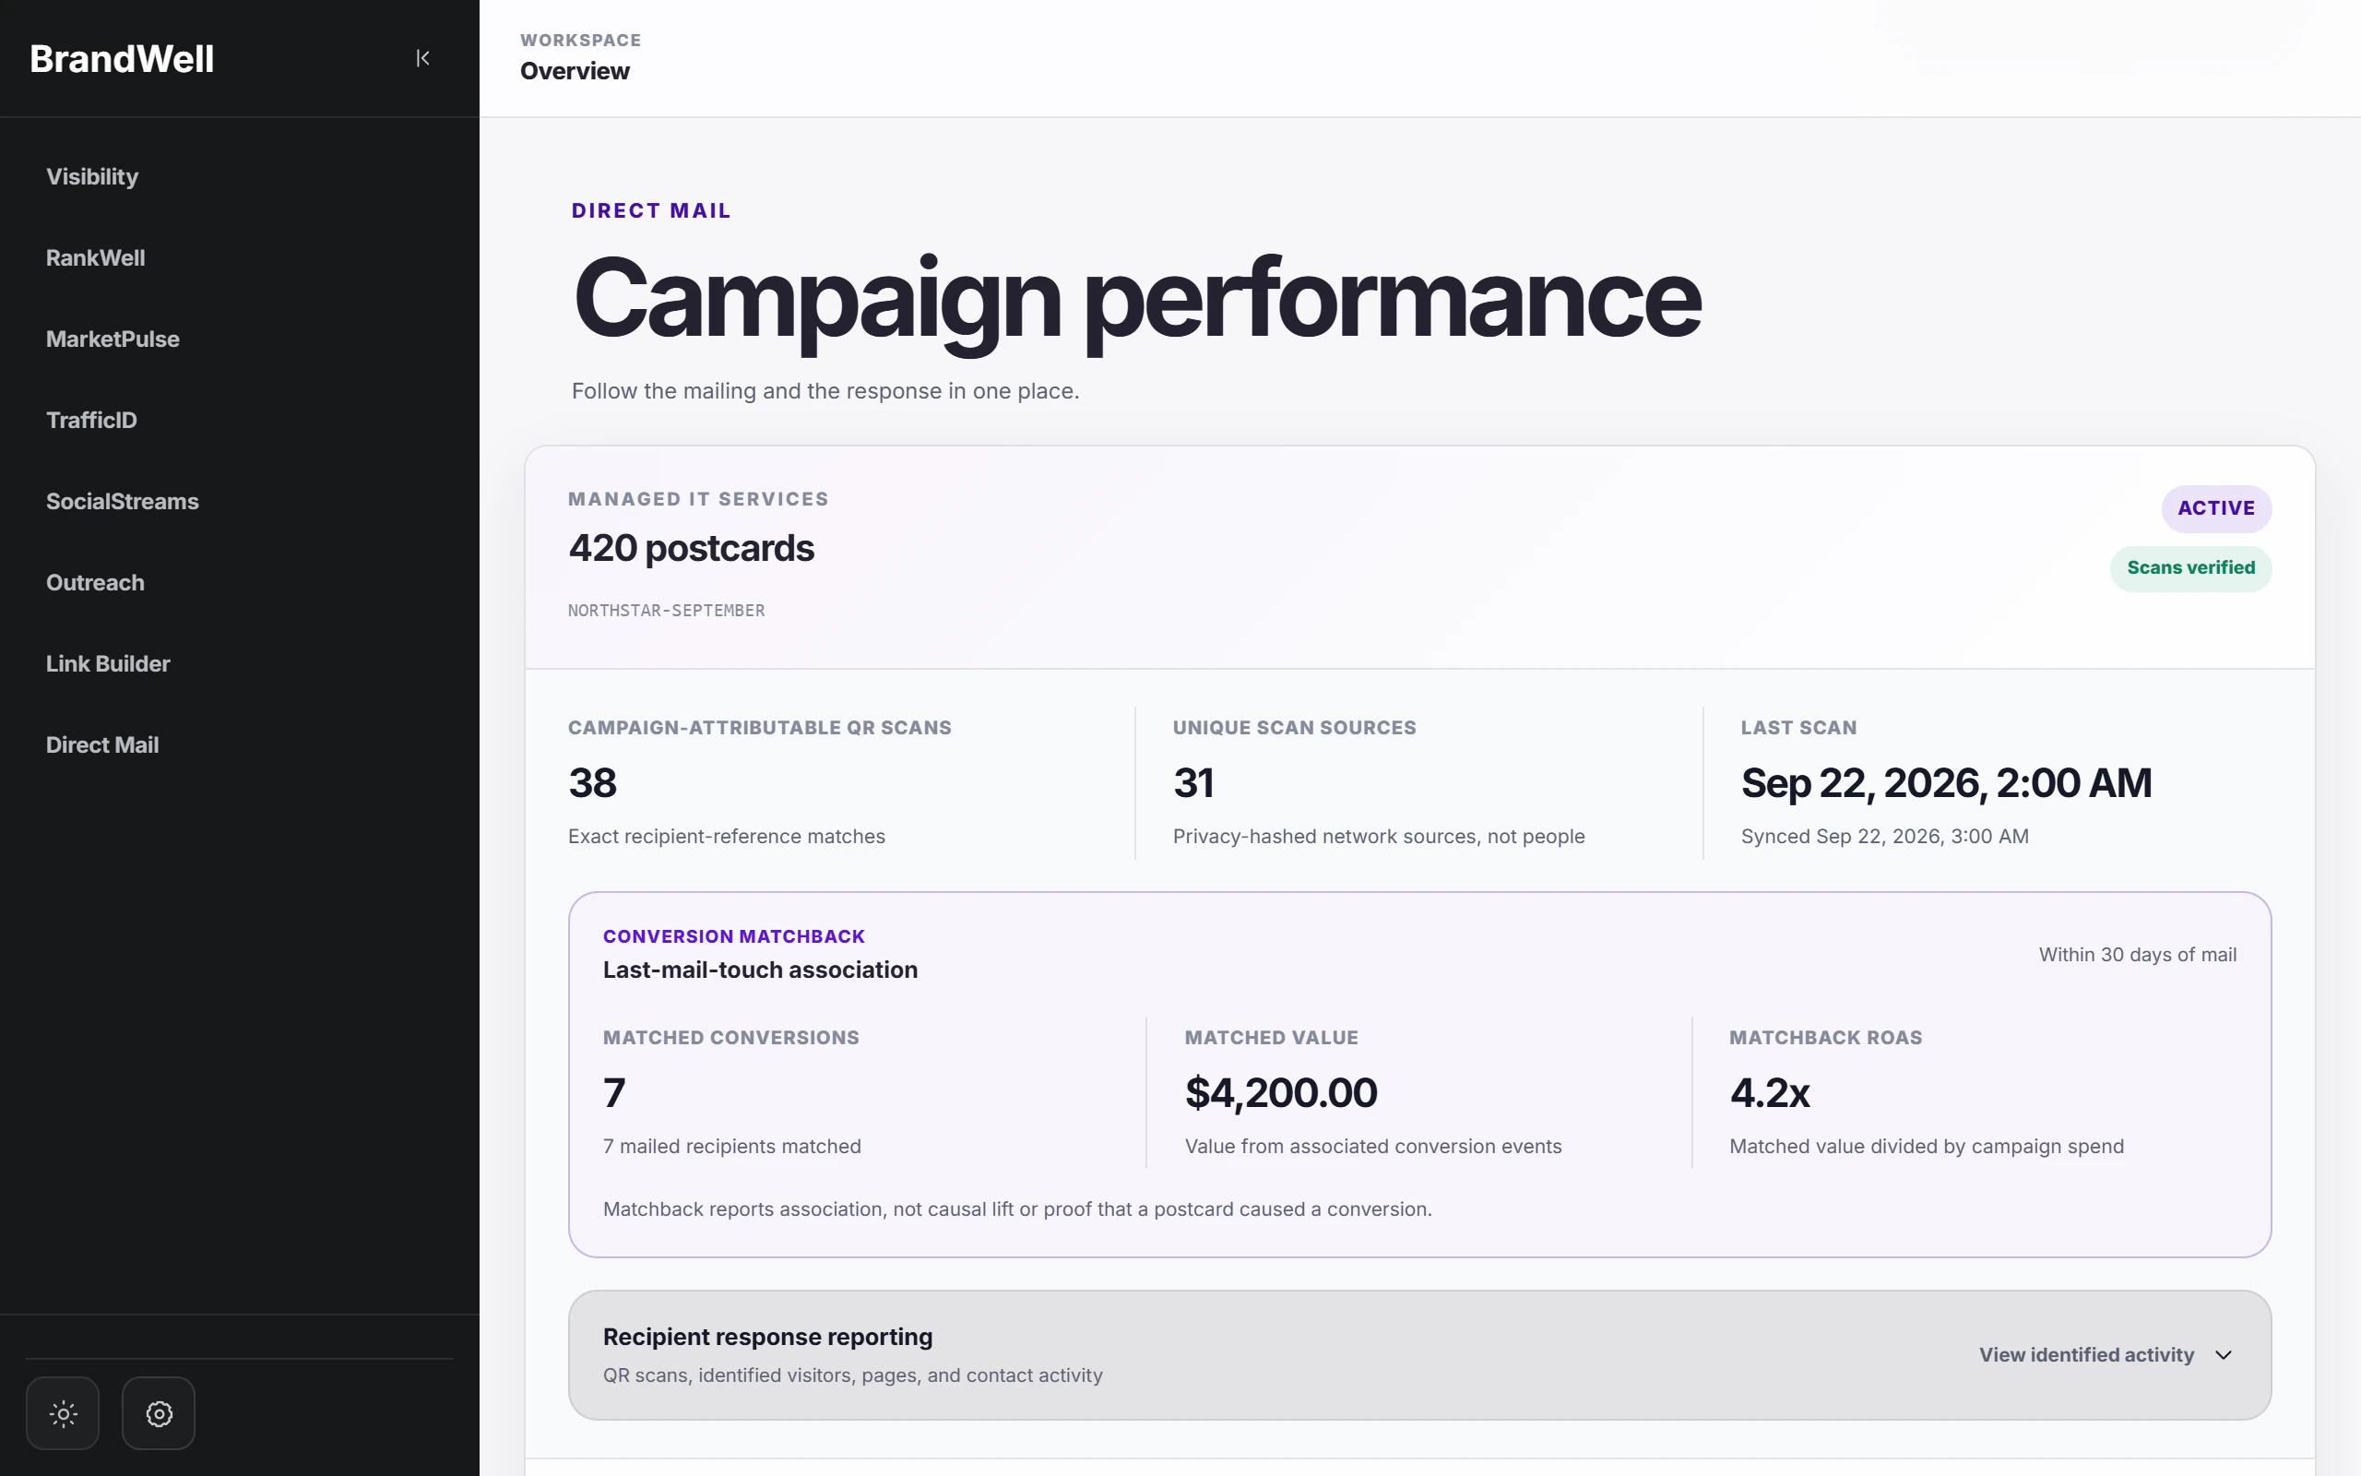Open settings with the gear icon

tap(159, 1412)
